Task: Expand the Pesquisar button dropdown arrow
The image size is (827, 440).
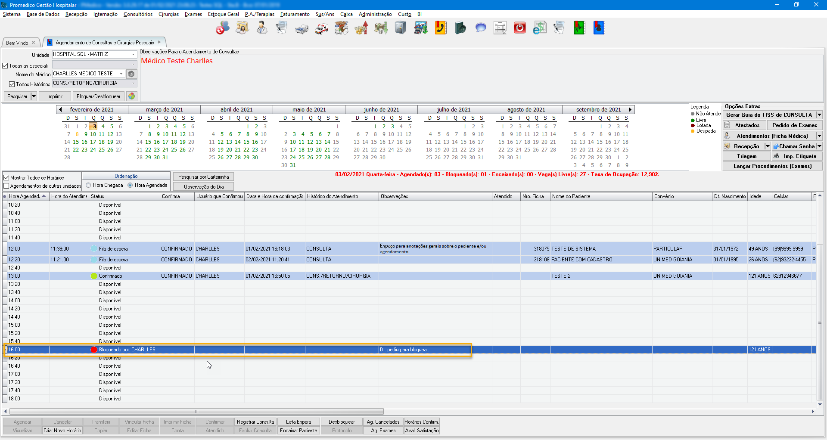Action: (x=34, y=96)
